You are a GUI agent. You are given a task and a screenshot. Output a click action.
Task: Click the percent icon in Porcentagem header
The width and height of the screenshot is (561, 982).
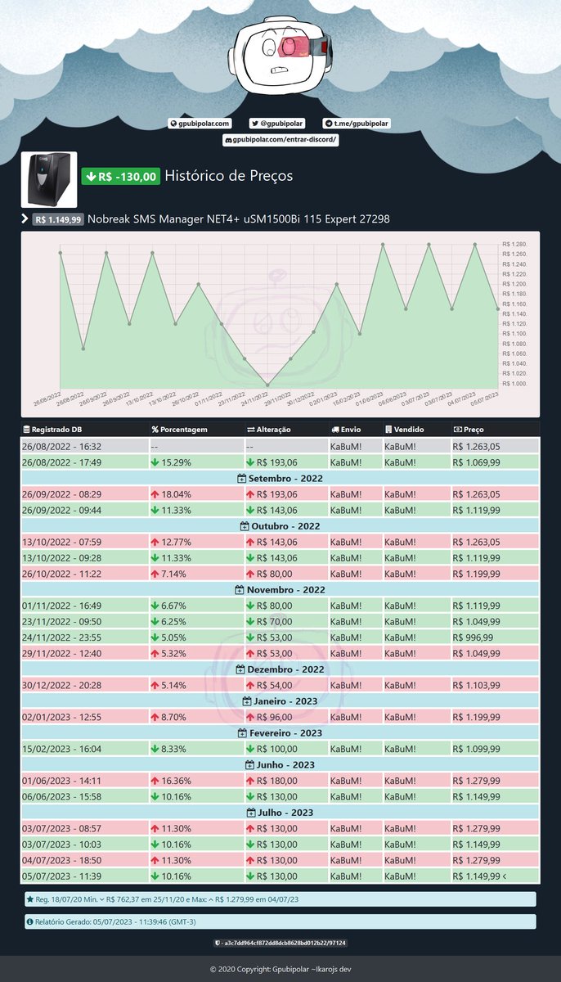click(x=155, y=429)
